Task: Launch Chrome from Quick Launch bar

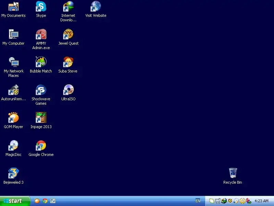Action: coord(45,201)
